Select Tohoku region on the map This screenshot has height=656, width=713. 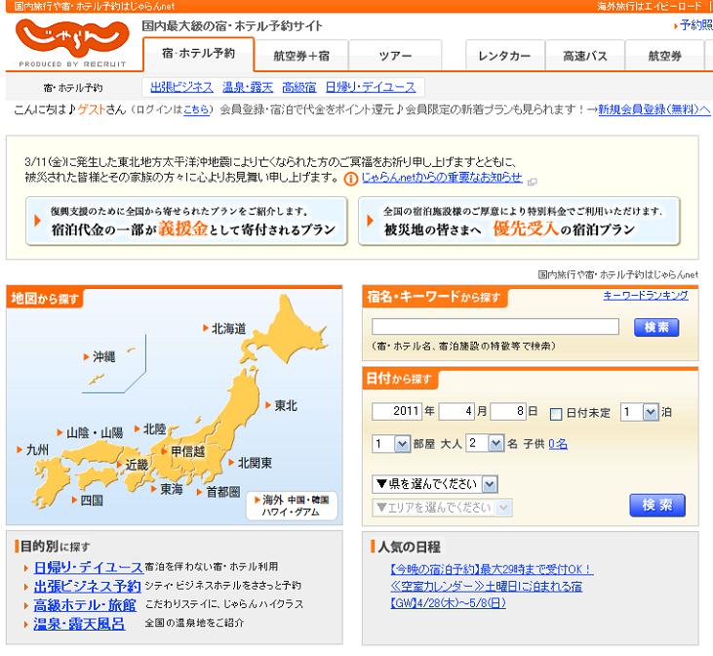tap(282, 405)
